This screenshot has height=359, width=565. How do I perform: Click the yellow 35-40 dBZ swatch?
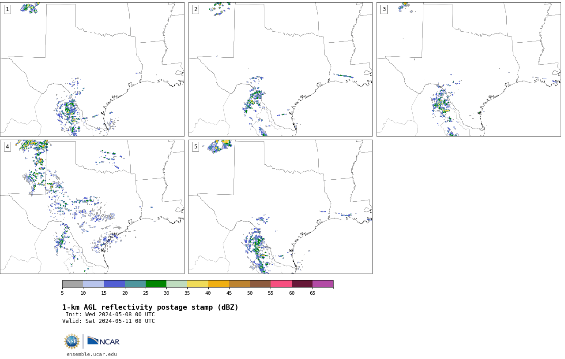[198, 284]
